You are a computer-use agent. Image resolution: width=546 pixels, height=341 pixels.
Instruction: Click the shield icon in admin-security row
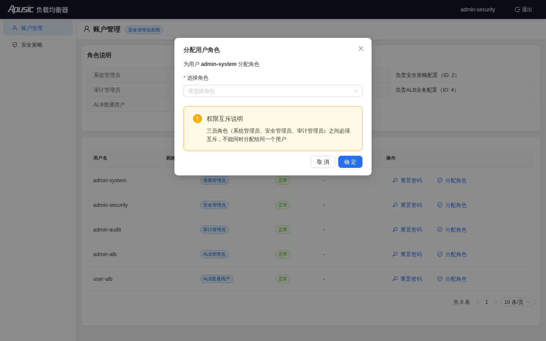tap(440, 205)
